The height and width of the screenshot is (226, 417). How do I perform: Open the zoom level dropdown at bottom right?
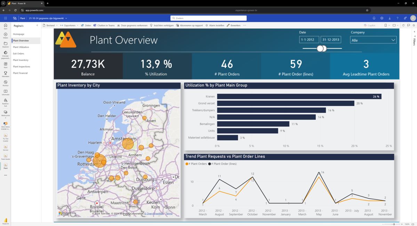click(406, 224)
